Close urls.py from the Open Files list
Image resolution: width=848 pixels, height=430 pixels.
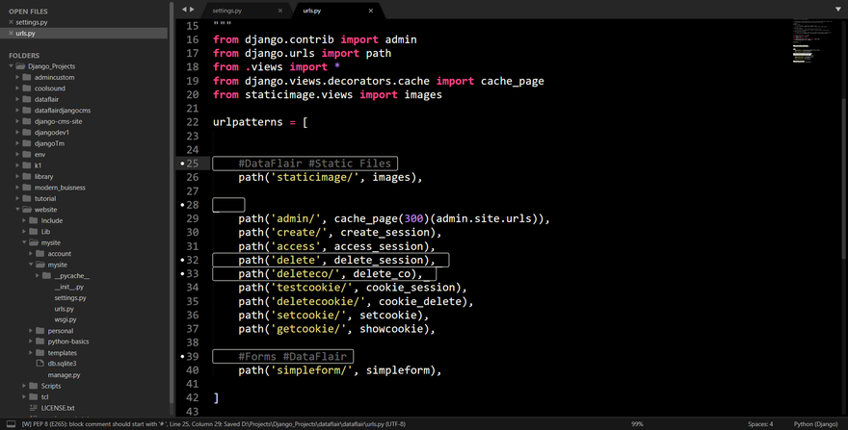coord(11,33)
